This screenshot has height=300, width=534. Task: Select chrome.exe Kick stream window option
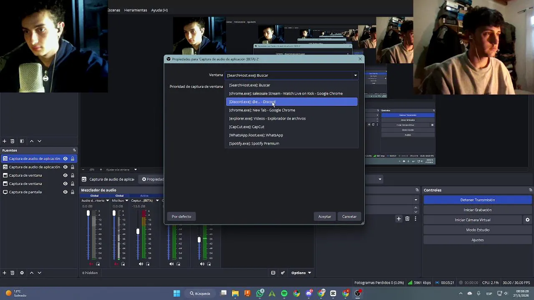[292, 93]
